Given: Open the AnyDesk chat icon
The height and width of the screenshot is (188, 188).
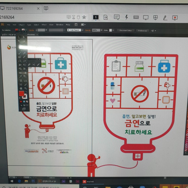Looking at the screenshot, I should coord(117,17).
